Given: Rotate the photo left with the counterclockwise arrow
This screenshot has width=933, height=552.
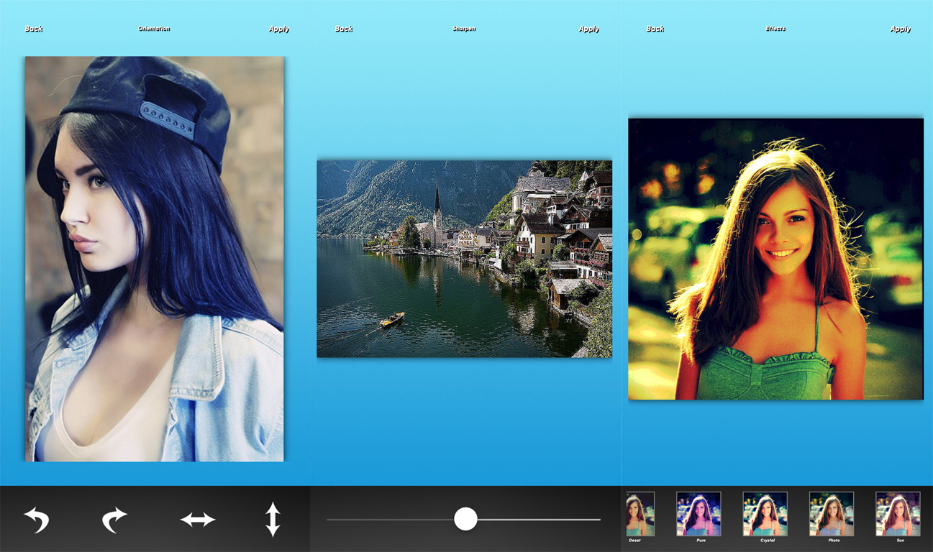Looking at the screenshot, I should [37, 519].
